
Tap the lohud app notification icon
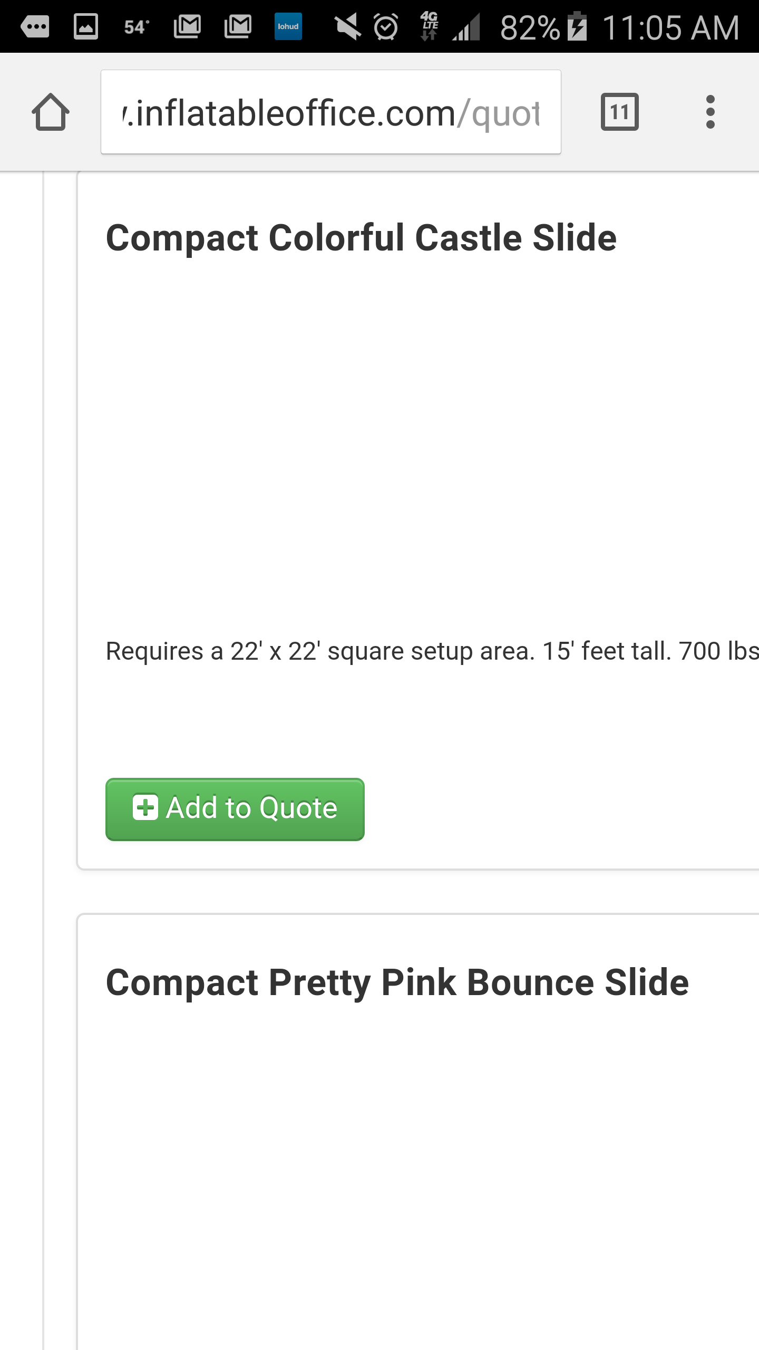point(288,26)
